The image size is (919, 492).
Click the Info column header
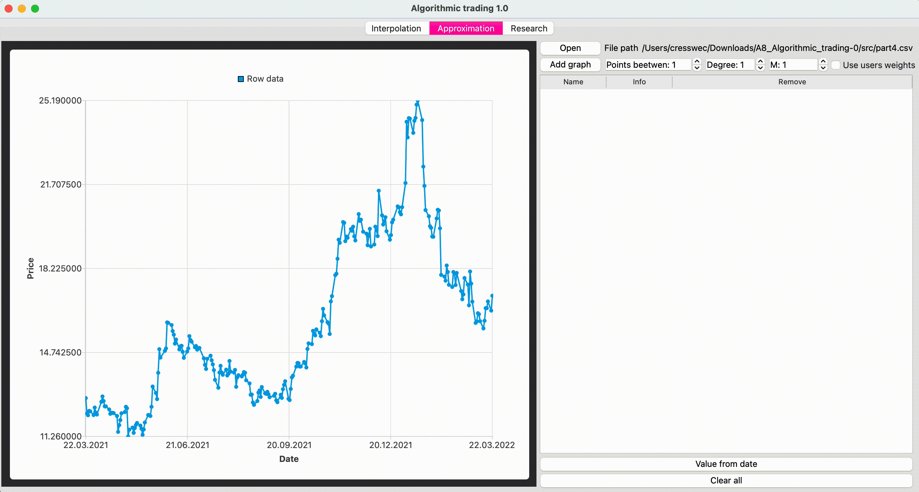coord(639,82)
